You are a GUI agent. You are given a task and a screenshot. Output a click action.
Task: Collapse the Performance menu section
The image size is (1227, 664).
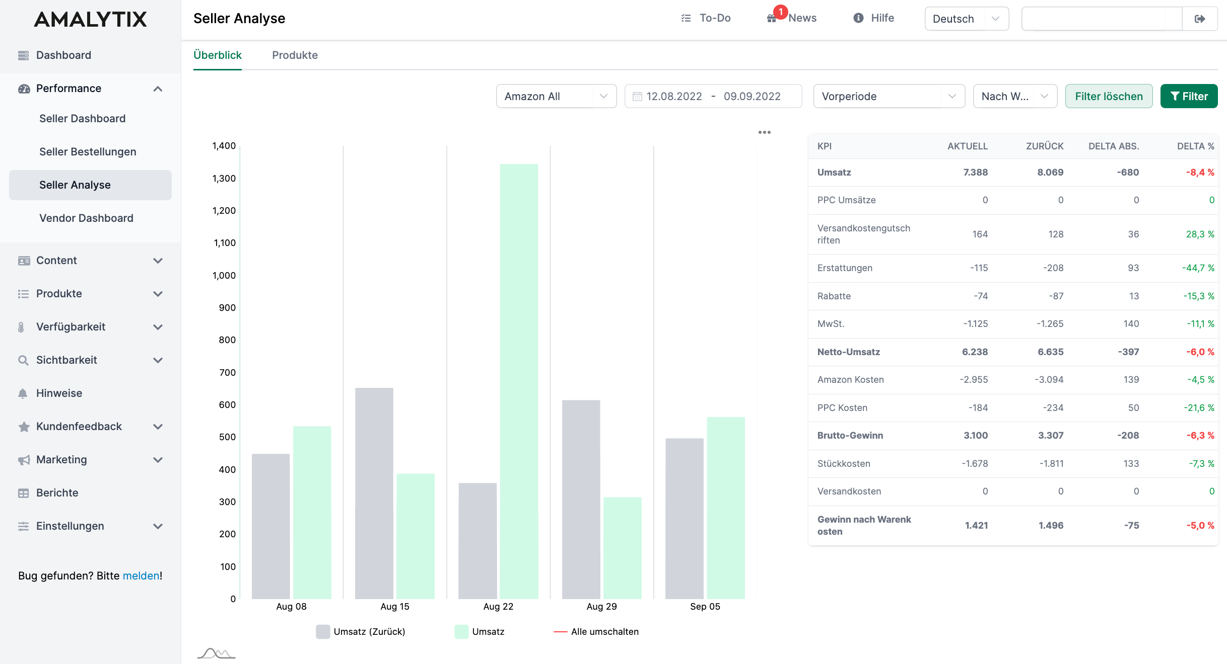click(x=158, y=89)
